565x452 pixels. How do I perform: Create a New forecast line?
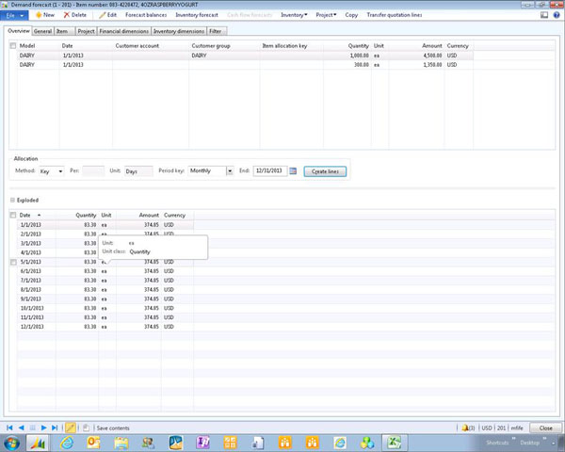(45, 15)
